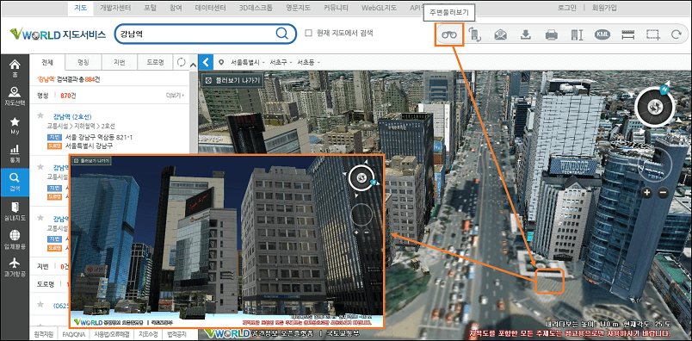Click the 사용법/오류해결 footer link
The height and width of the screenshot is (341, 692).
click(x=112, y=334)
